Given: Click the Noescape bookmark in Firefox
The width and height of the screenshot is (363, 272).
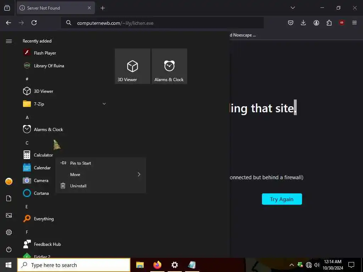Looking at the screenshot, I should tap(243, 35).
